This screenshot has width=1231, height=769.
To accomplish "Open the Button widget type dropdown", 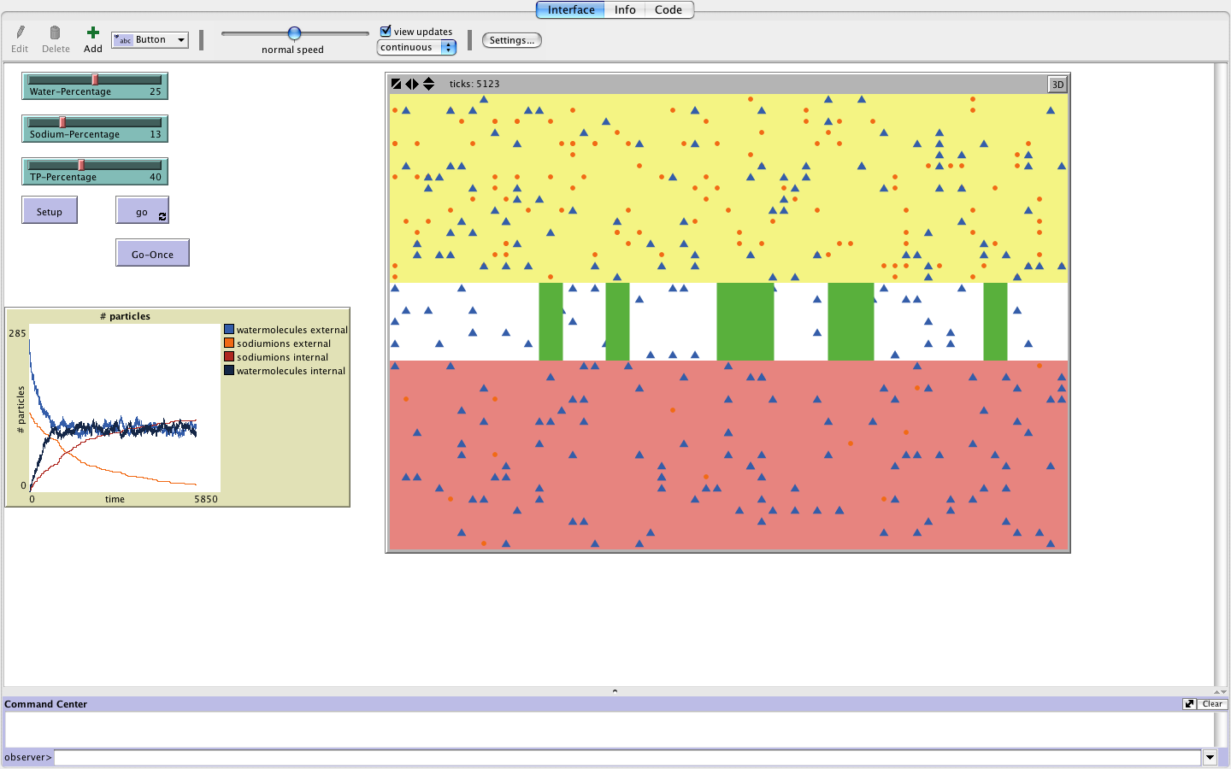I will pos(150,40).
